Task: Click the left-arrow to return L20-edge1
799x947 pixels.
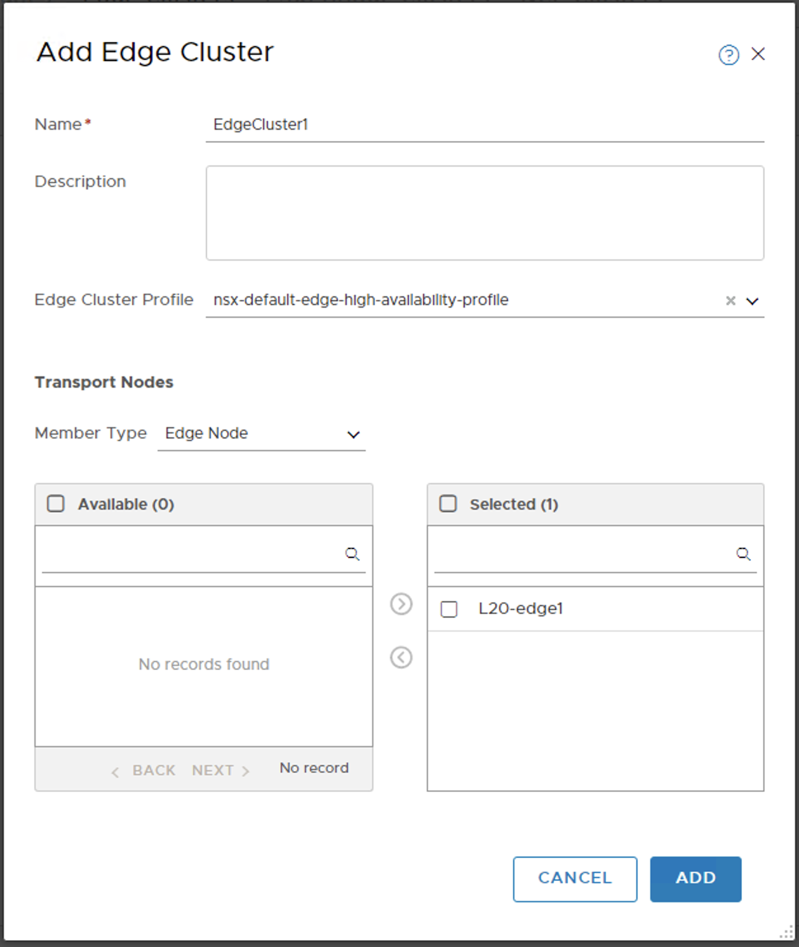Action: point(400,657)
